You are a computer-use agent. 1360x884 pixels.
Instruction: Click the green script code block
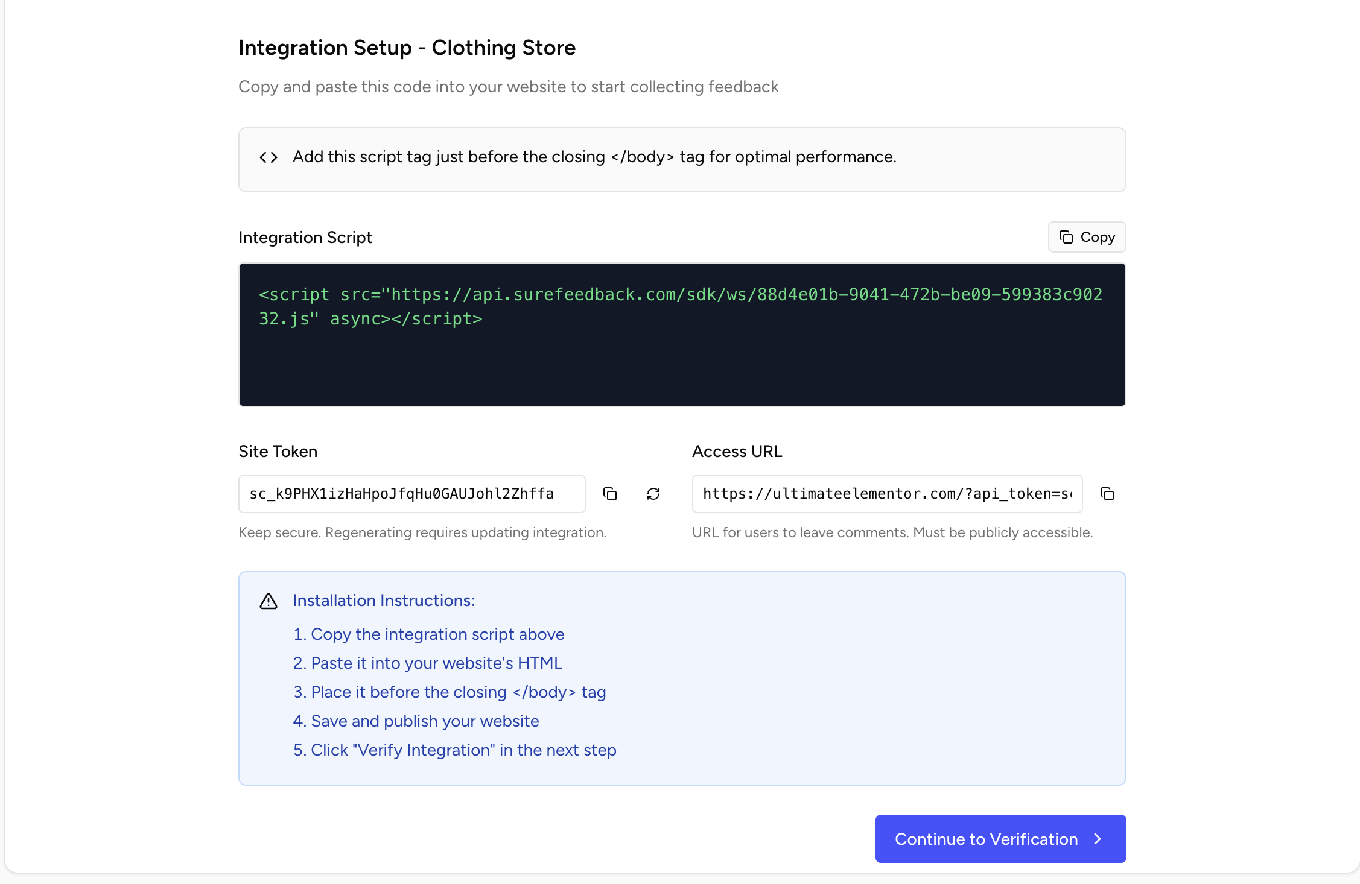(682, 334)
